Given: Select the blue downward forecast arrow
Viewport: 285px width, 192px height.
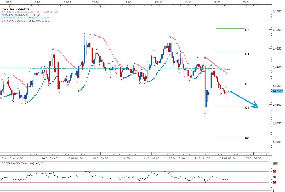Looking at the screenshot, I should [244, 100].
